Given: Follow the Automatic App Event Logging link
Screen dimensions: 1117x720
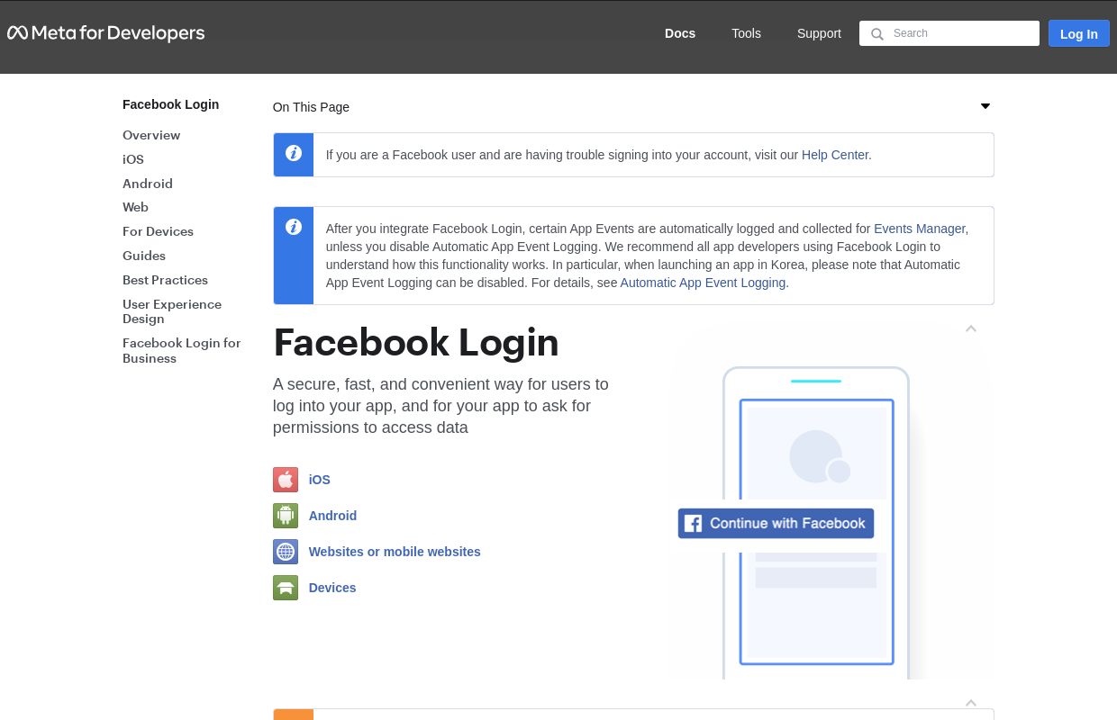Looking at the screenshot, I should pyautogui.click(x=703, y=283).
